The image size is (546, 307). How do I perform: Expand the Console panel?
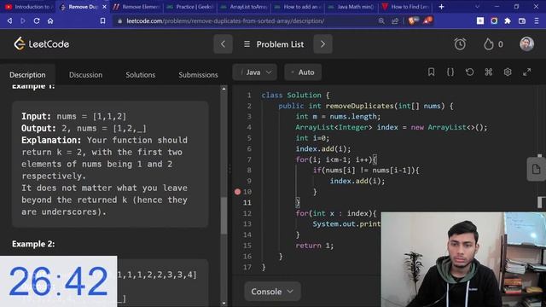(272, 292)
